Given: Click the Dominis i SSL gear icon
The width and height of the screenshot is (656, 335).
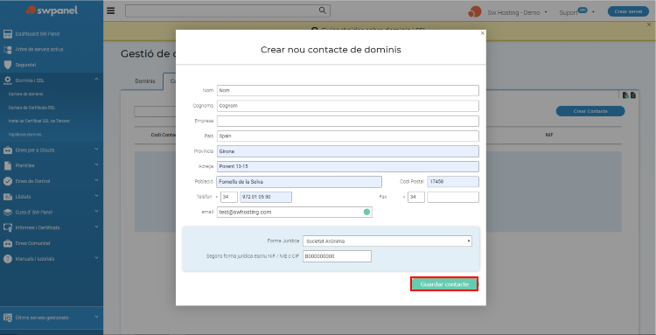Looking at the screenshot, I should 8,80.
